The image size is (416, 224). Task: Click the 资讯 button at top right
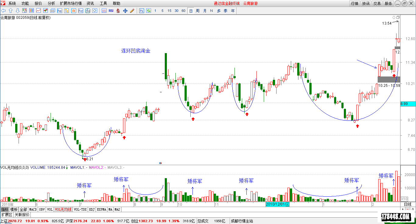tap(366, 3)
